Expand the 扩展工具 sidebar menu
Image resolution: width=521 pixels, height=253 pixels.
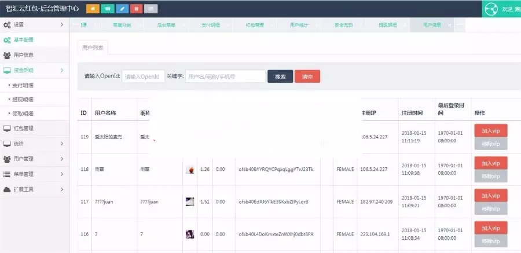tap(35, 189)
